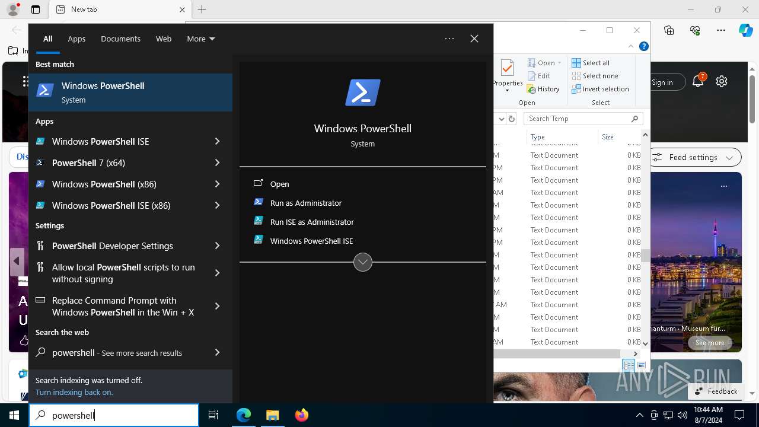
Task: Open Edge Settings and more menu
Action: click(x=721, y=30)
